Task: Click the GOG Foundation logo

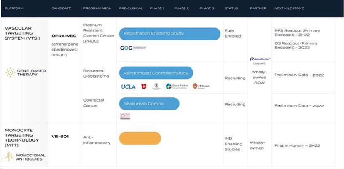Action: (133, 48)
